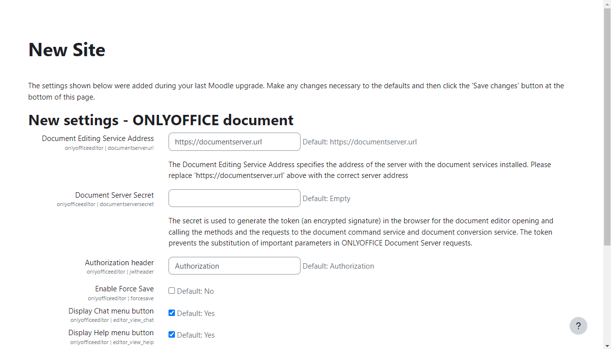Focus the empty Document Server Secret field
This screenshot has width=611, height=349.
pos(234,198)
